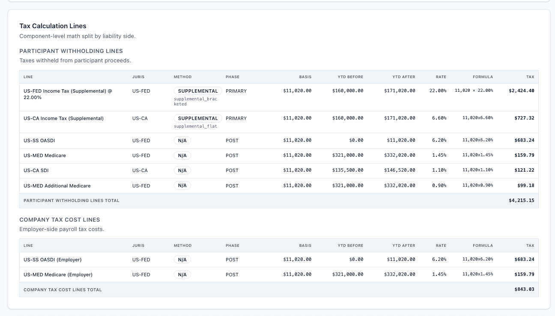555x316 pixels.
Task: Click the N/A badge on US-CA SDI row
Action: tap(182, 170)
